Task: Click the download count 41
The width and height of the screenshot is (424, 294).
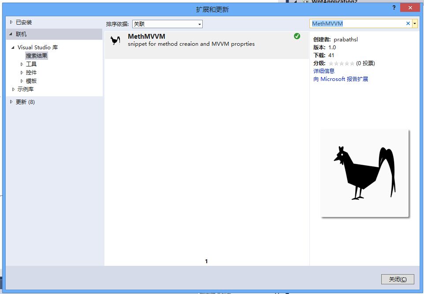Action: (331, 55)
